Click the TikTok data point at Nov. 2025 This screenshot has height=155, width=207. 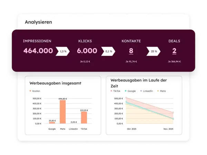click(x=173, y=112)
